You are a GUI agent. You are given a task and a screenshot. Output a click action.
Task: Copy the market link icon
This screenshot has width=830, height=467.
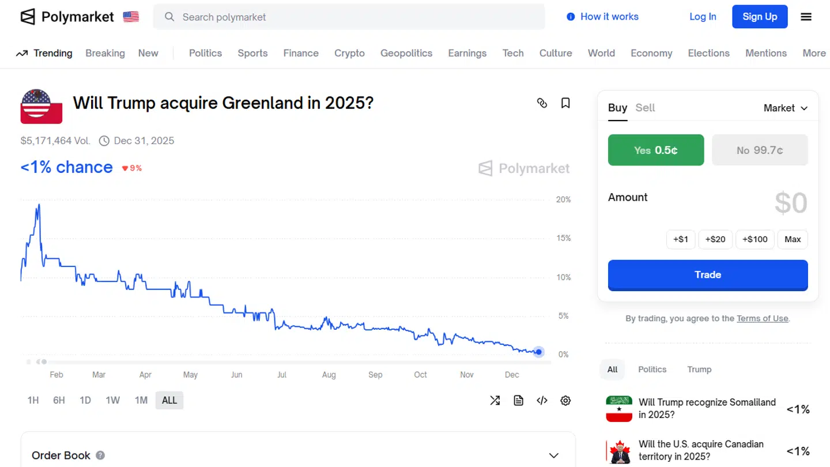[x=542, y=103]
